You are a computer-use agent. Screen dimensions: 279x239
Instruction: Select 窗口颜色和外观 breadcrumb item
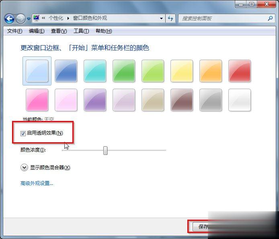coord(90,18)
